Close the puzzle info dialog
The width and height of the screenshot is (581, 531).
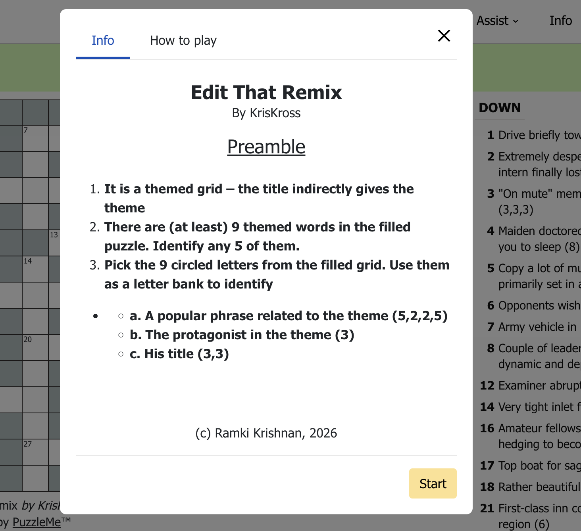444,36
